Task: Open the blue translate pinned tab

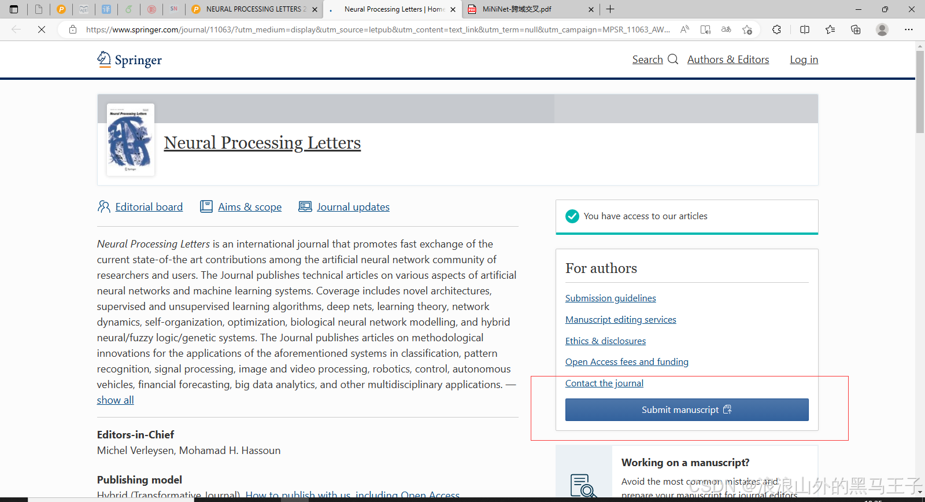Action: pyautogui.click(x=106, y=9)
